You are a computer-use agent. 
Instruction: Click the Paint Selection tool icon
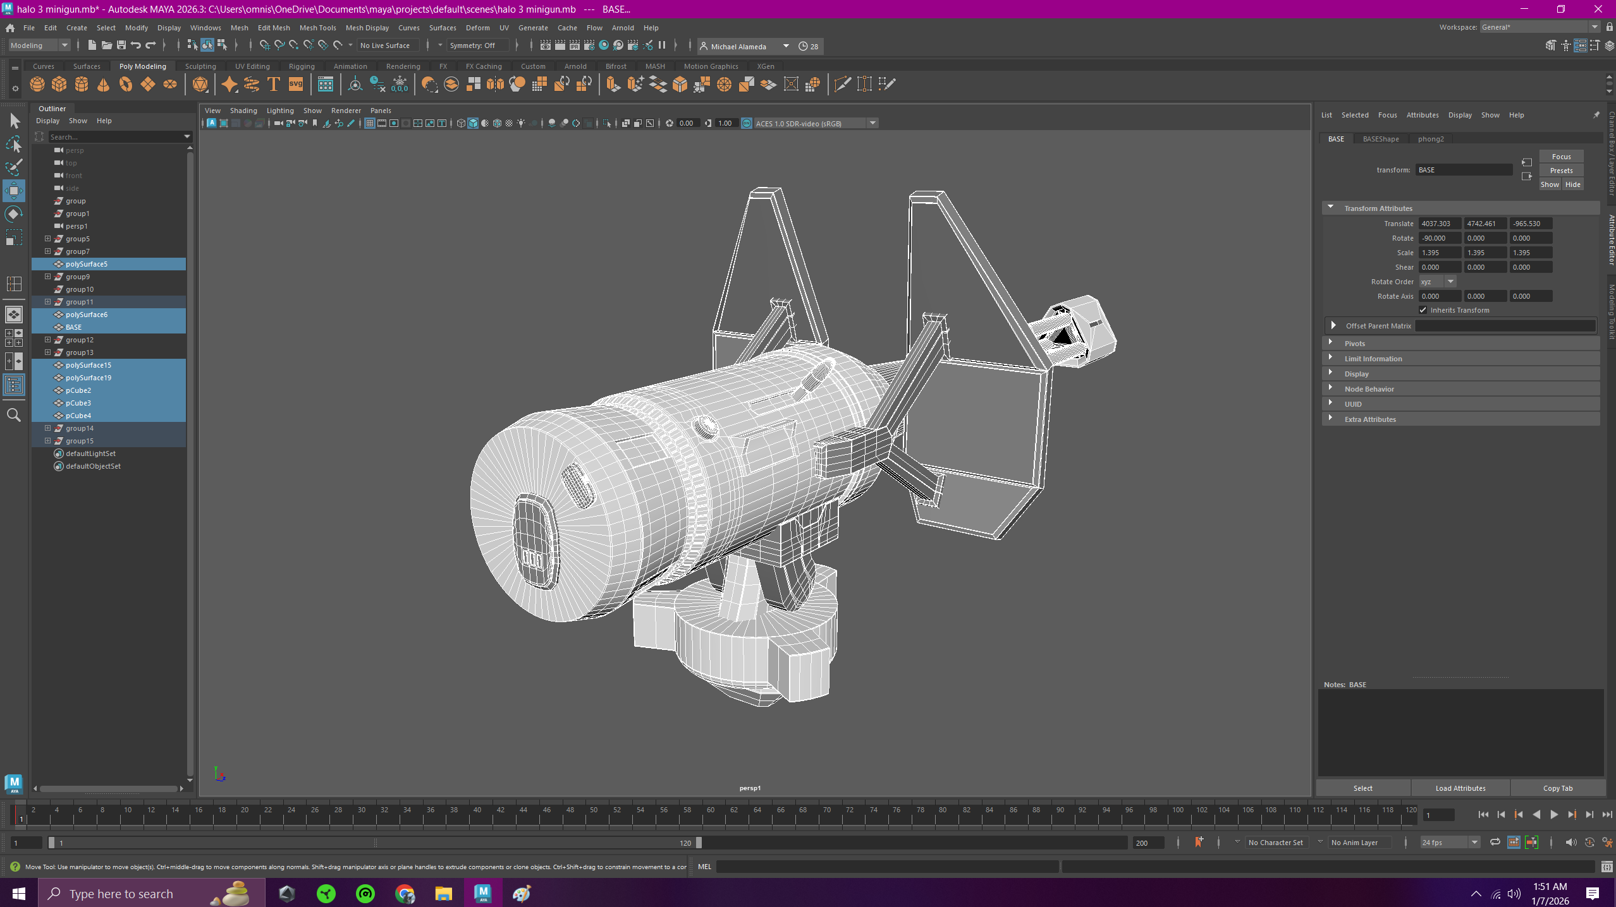(x=14, y=167)
